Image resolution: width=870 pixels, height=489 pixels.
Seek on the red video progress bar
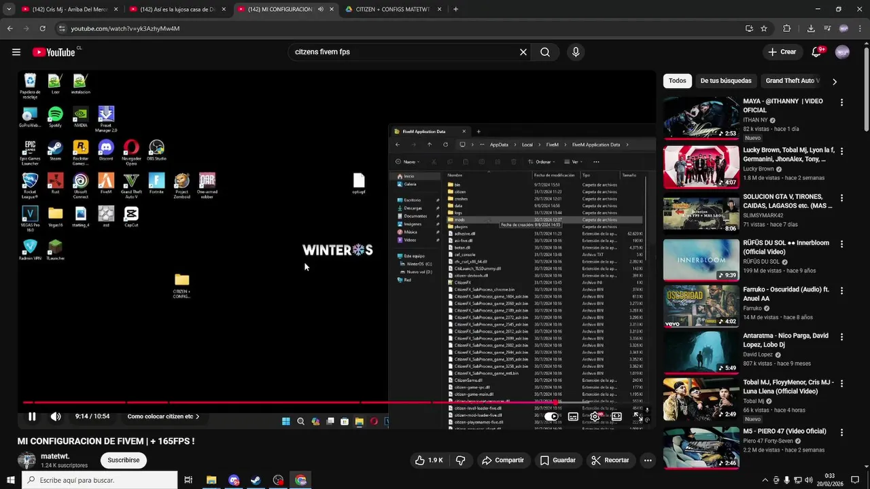pyautogui.click(x=336, y=403)
